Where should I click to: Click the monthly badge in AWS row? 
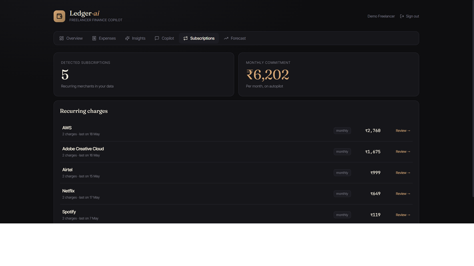342,131
